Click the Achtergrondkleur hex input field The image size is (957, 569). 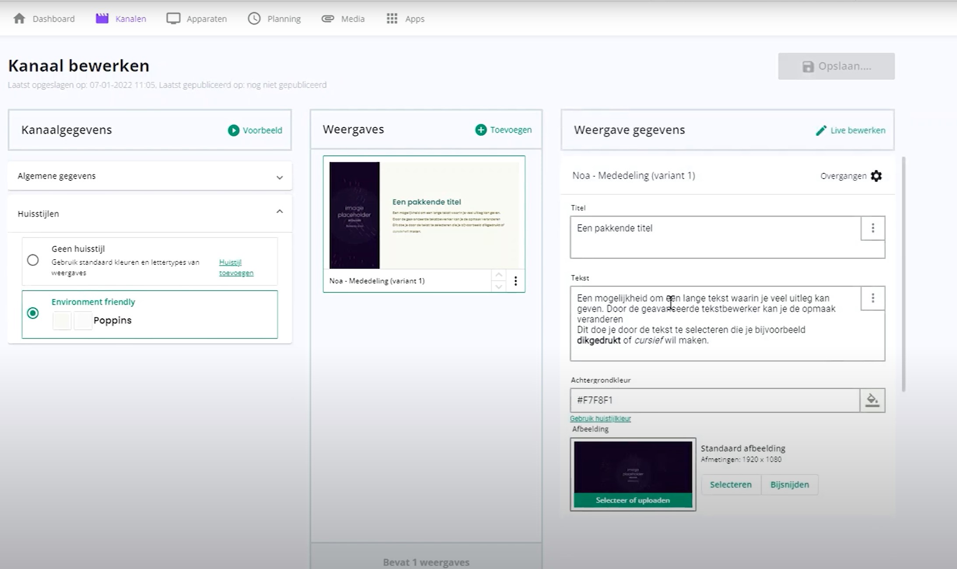click(x=714, y=400)
